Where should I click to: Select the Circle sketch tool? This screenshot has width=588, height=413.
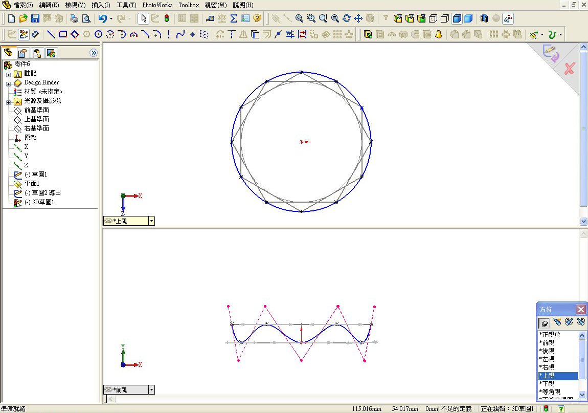point(99,34)
